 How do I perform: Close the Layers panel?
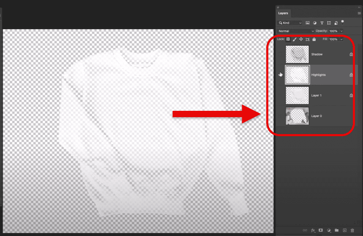pyautogui.click(x=278, y=8)
